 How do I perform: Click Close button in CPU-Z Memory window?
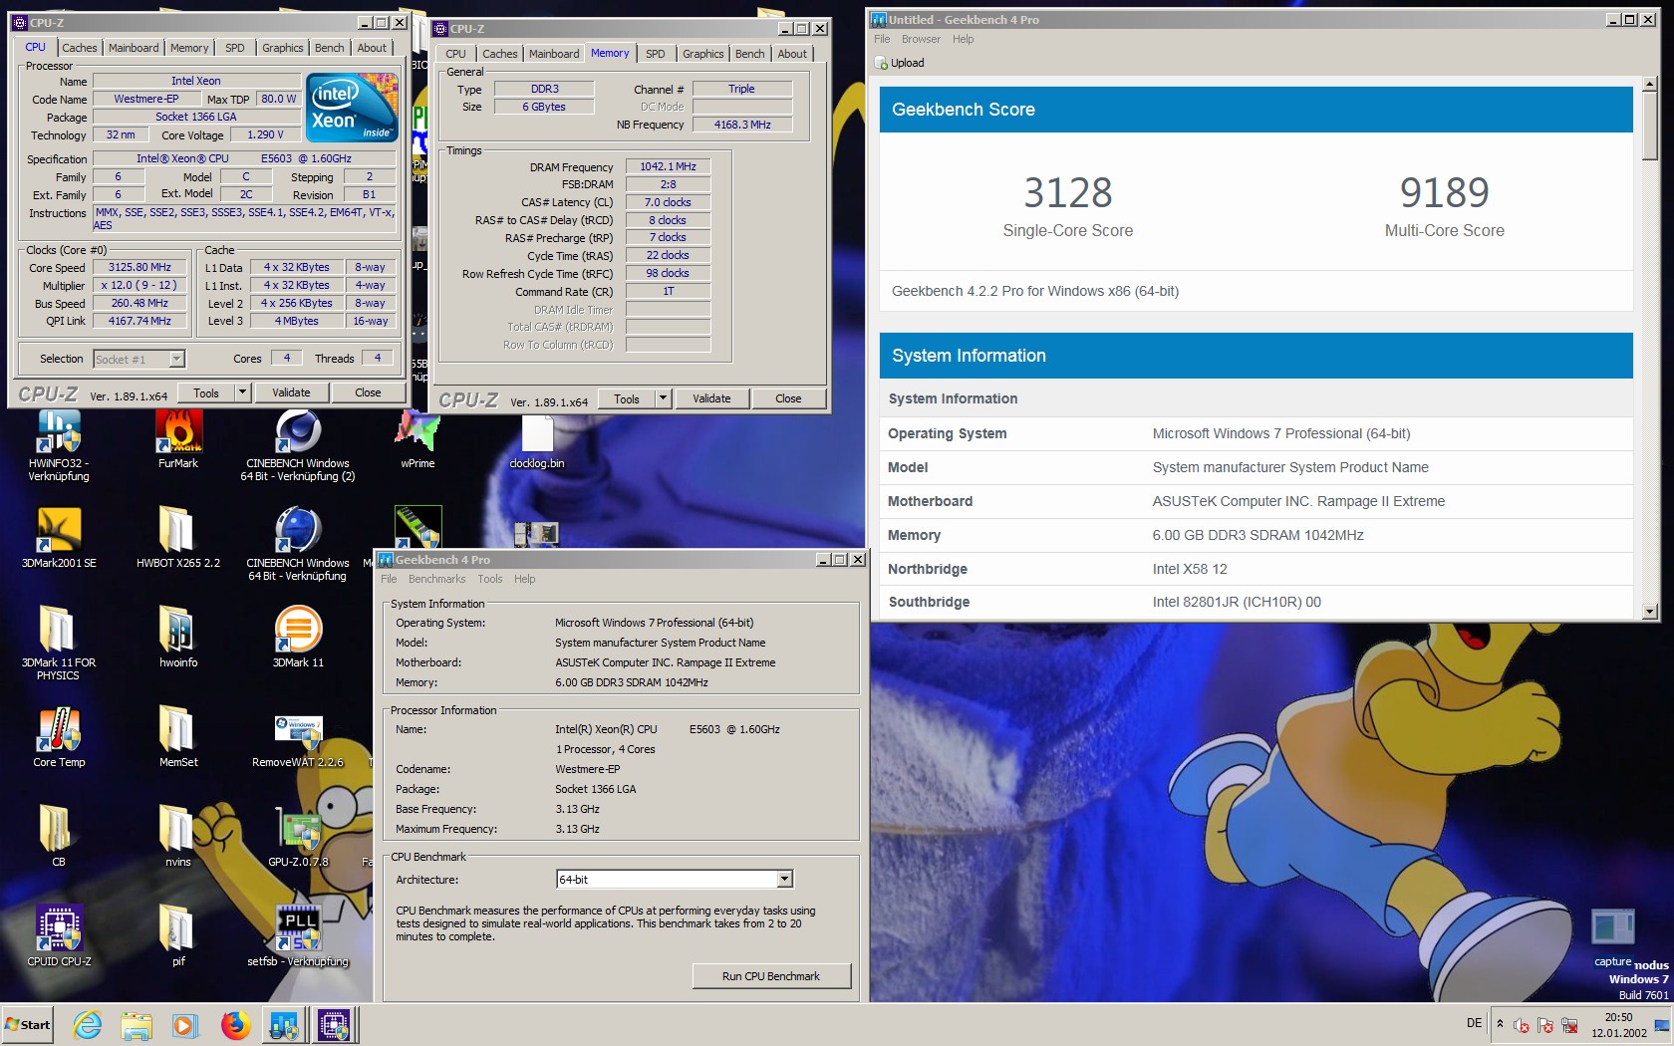pos(788,398)
